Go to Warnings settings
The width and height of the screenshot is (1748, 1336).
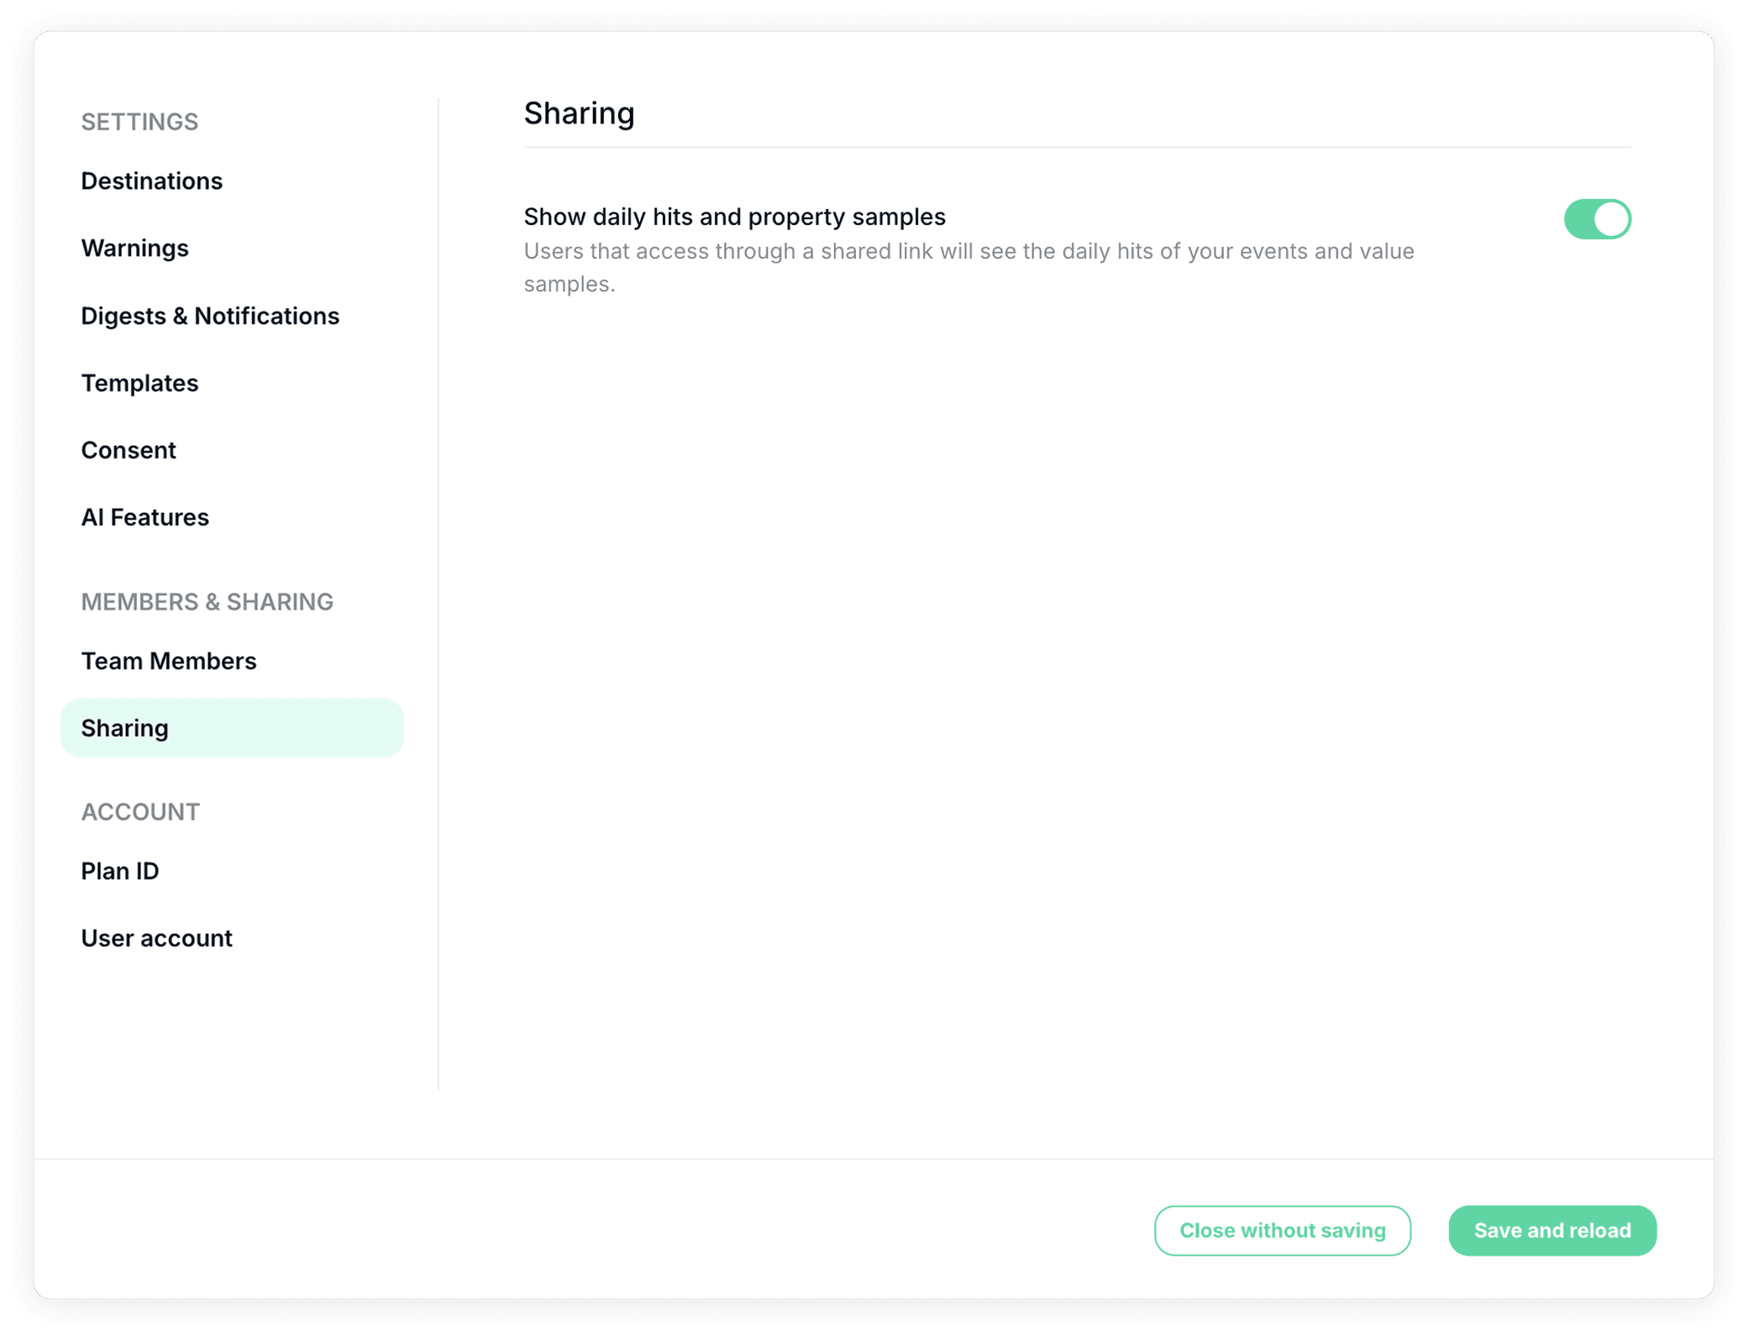(x=134, y=249)
